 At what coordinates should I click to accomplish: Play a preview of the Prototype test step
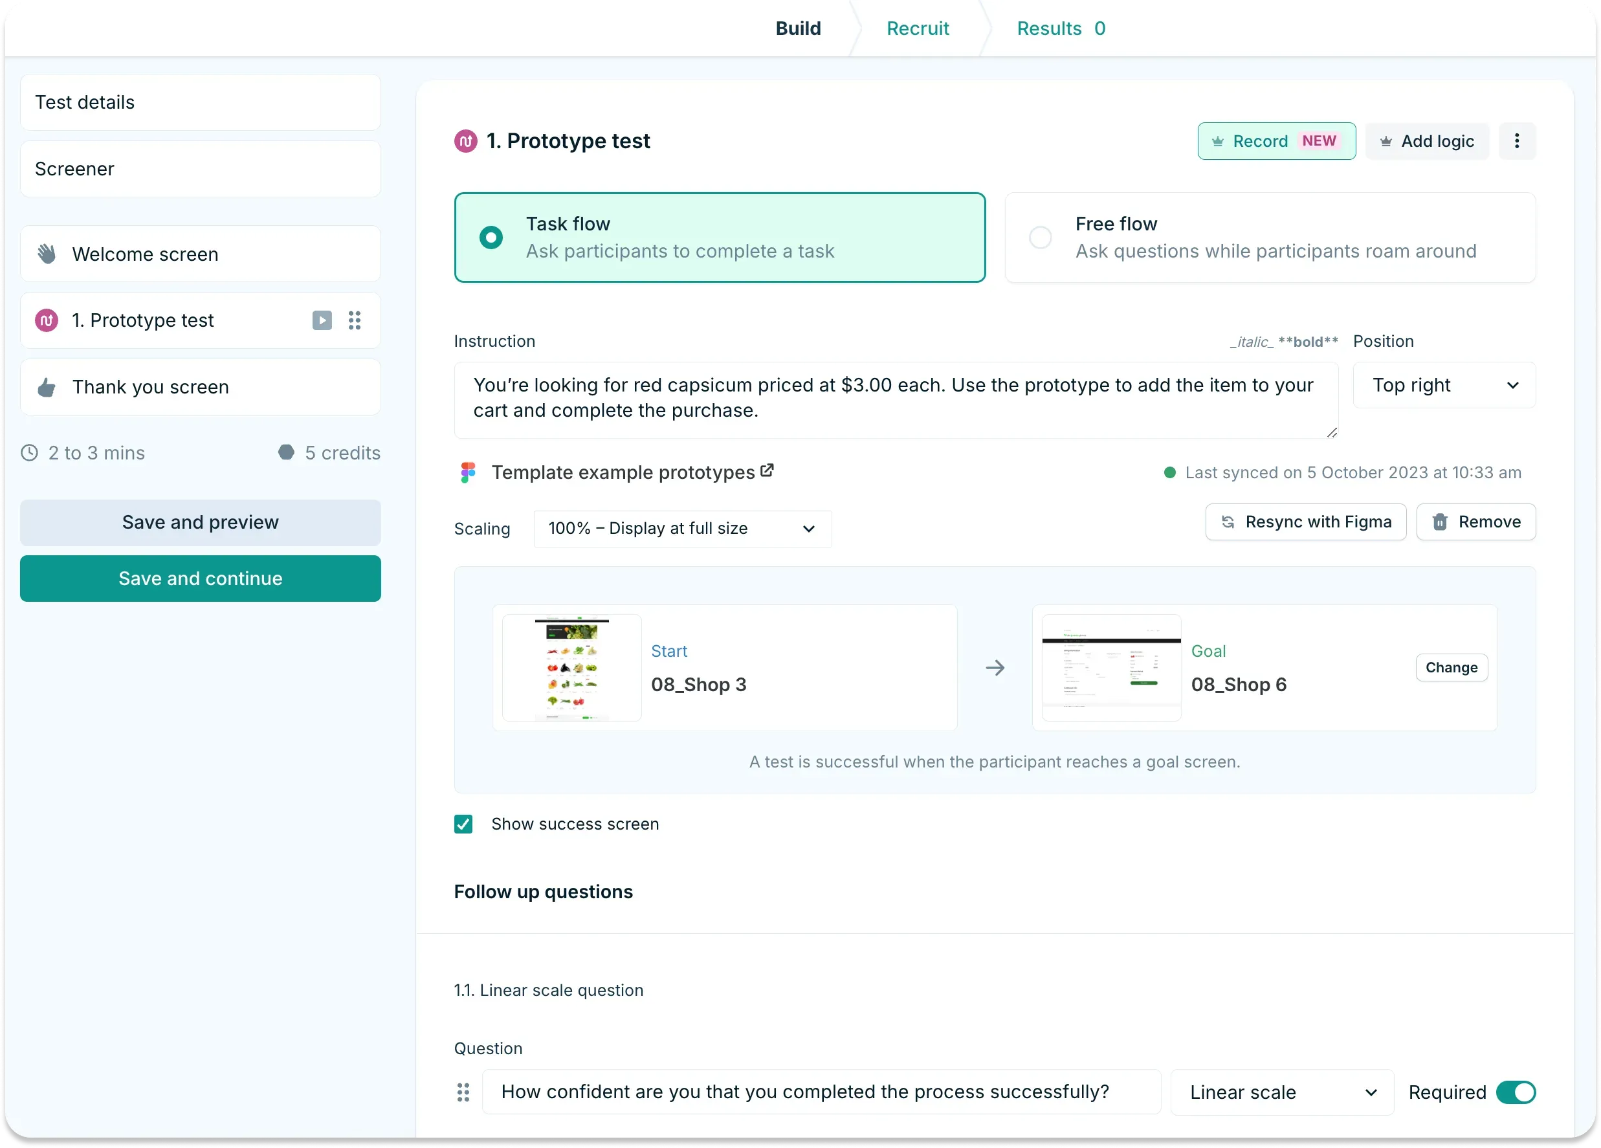coord(323,320)
